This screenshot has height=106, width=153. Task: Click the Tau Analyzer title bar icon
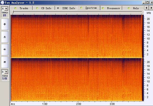click(3, 3)
